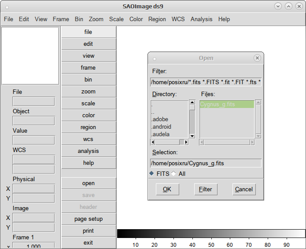
Task: Click the Selection path input field
Action: point(206,163)
